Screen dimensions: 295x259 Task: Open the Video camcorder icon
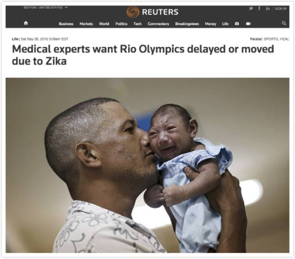point(248,24)
